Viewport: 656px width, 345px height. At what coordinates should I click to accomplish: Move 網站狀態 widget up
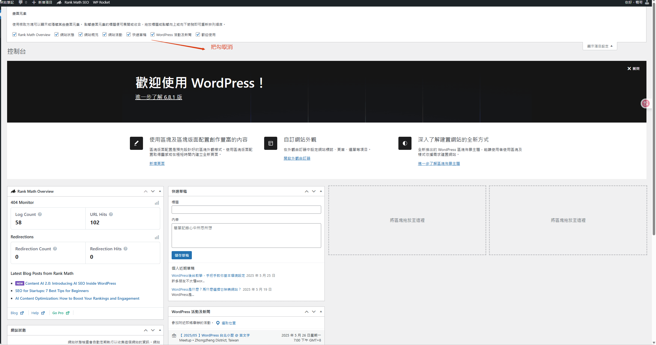(146, 330)
